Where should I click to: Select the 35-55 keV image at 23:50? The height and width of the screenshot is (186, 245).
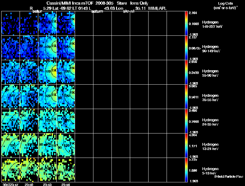tap(29, 97)
